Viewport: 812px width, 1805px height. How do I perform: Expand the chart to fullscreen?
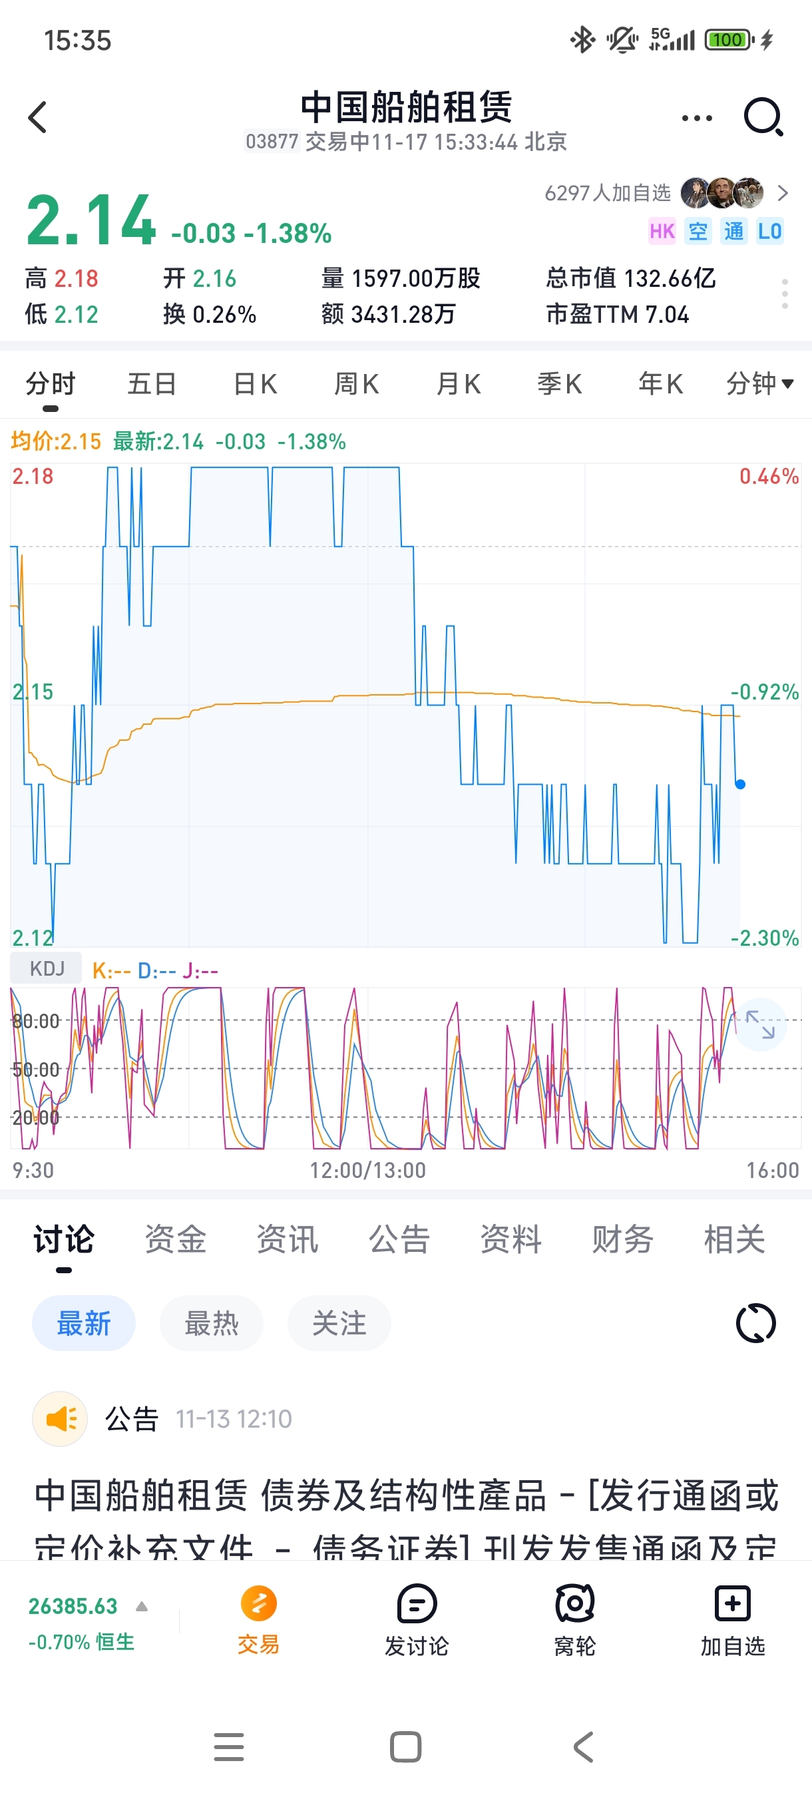pyautogui.click(x=759, y=1024)
